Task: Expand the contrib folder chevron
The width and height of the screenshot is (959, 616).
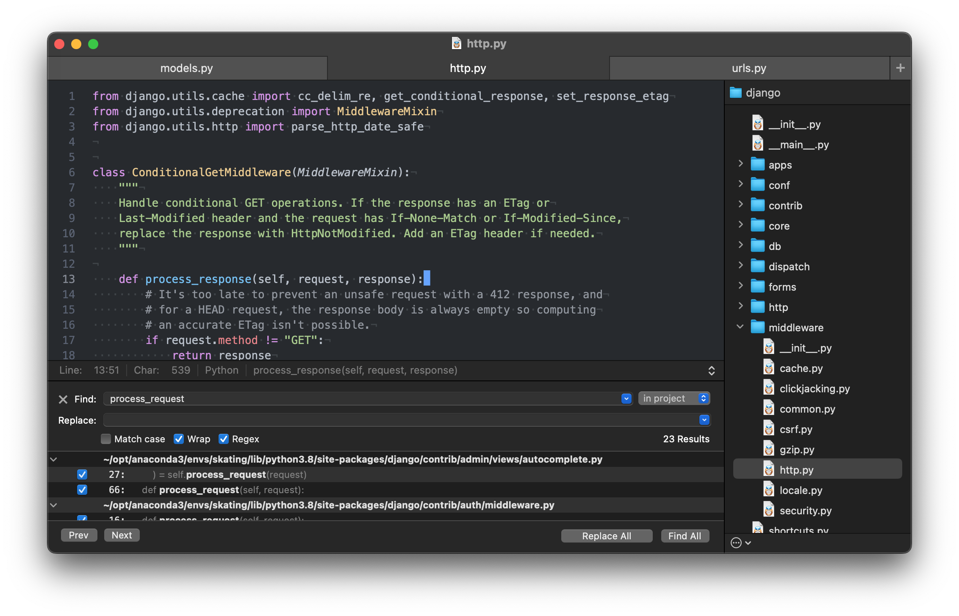Action: pyautogui.click(x=740, y=205)
